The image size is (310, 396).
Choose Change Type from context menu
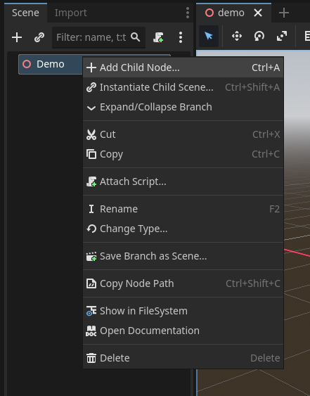click(x=183, y=229)
